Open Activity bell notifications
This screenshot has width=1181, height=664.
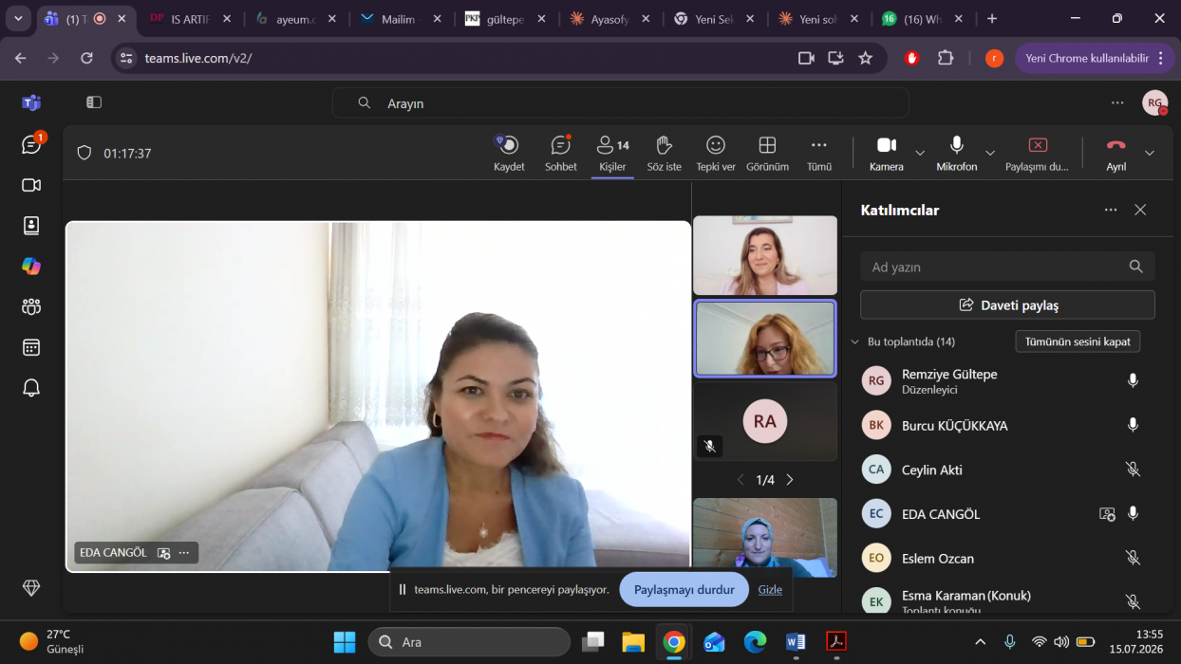31,388
